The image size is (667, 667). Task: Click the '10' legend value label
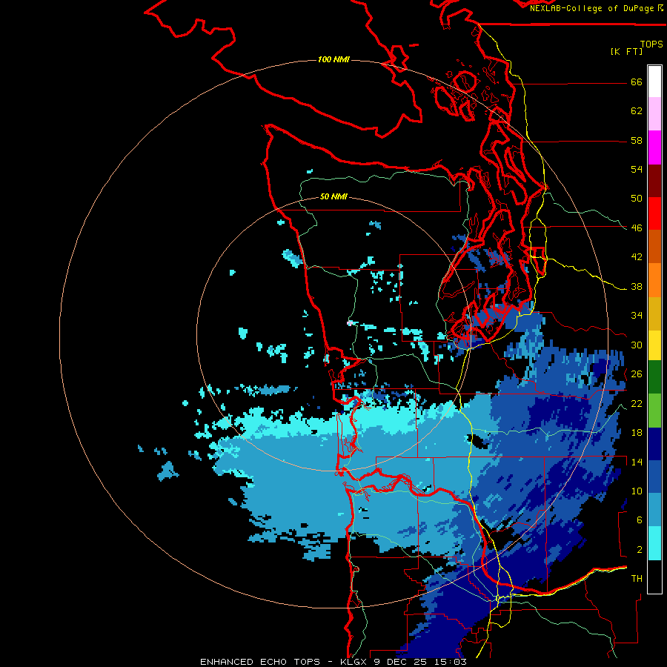tap(637, 491)
